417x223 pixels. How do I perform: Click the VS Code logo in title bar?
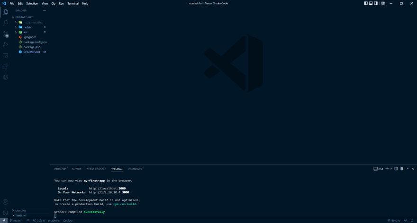pyautogui.click(x=4, y=3)
